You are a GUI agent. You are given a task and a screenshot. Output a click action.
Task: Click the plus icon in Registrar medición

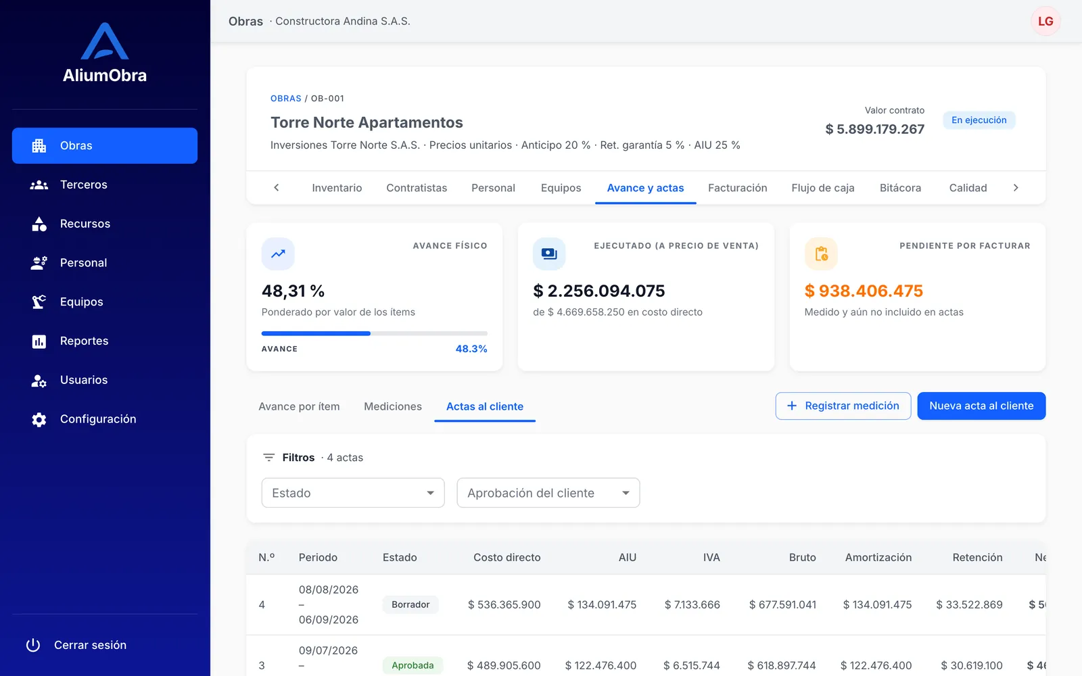pyautogui.click(x=792, y=406)
